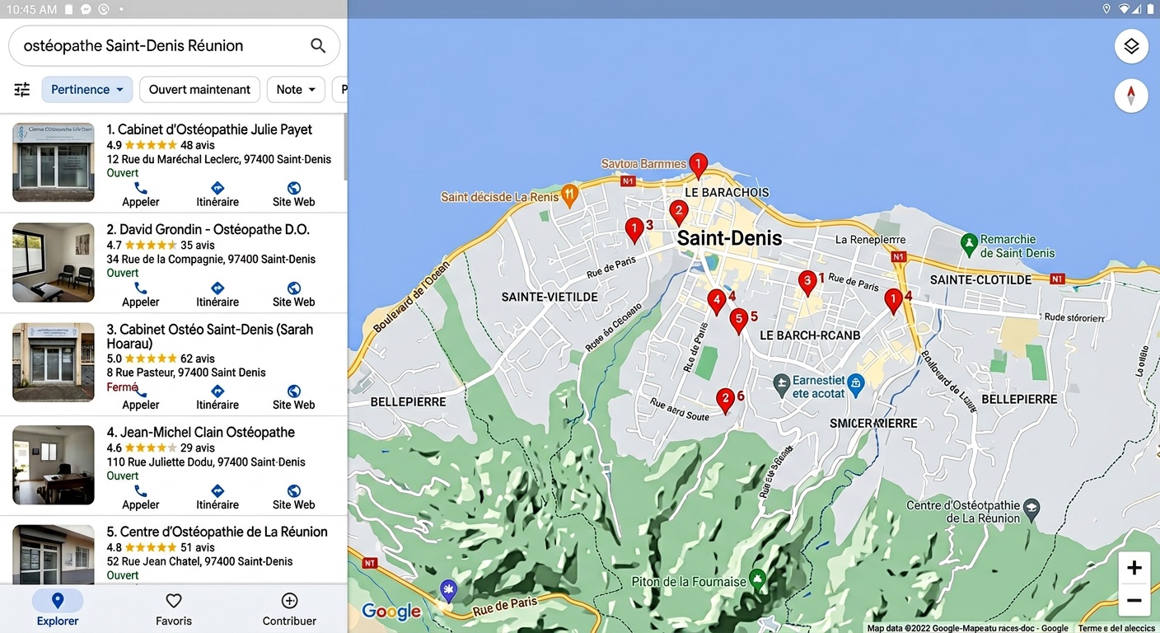Screen dimensions: 1160x633
Task: Zoom in with the plus button
Action: [1134, 568]
